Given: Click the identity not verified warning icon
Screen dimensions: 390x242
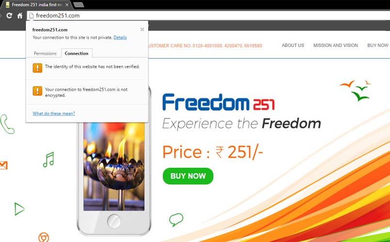Looking at the screenshot, I should pyautogui.click(x=38, y=68).
